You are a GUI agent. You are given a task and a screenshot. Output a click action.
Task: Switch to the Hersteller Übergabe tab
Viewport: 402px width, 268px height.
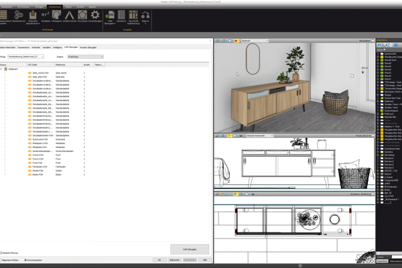point(93,48)
